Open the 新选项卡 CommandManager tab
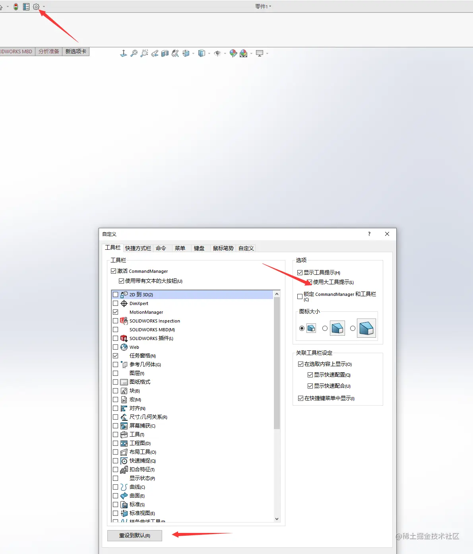This screenshot has width=473, height=554. coord(76,52)
